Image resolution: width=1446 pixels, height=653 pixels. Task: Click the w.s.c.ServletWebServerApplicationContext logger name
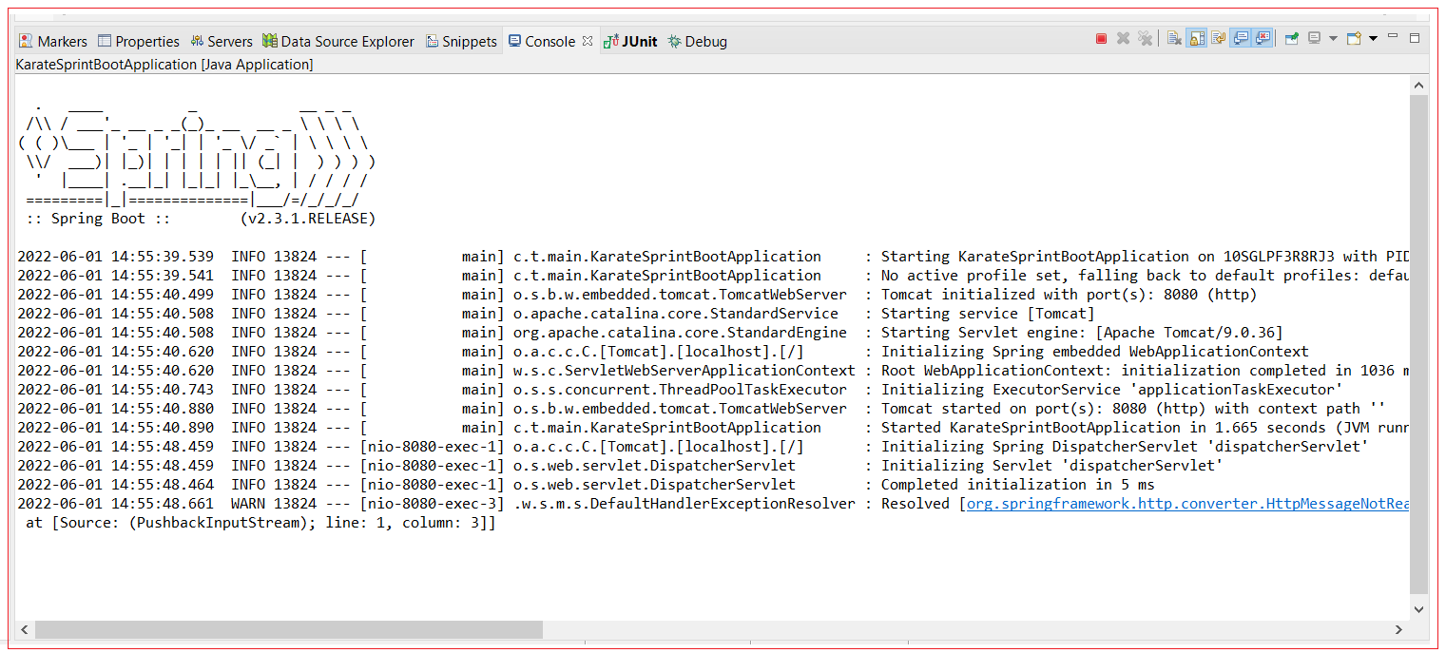(684, 370)
